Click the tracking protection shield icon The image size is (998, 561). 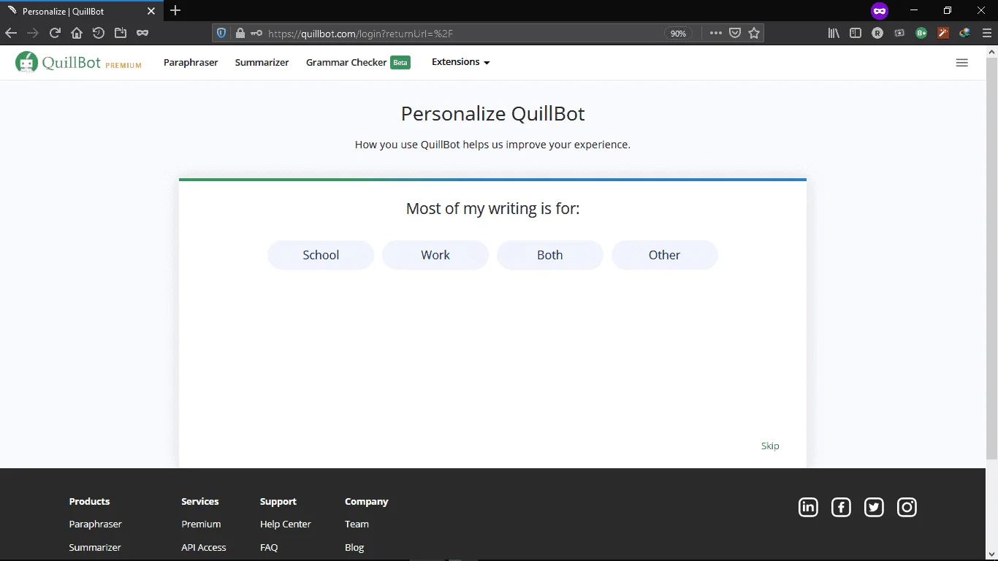point(221,33)
